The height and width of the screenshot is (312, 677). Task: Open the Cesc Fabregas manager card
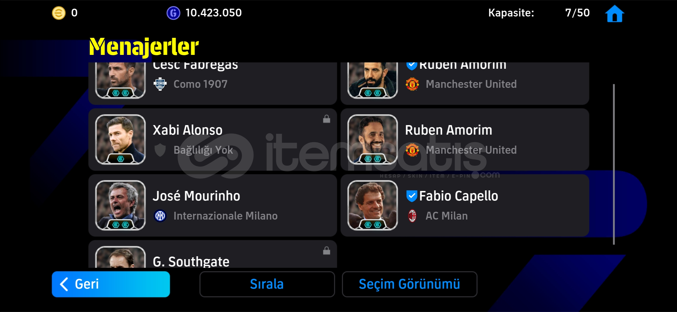click(213, 83)
